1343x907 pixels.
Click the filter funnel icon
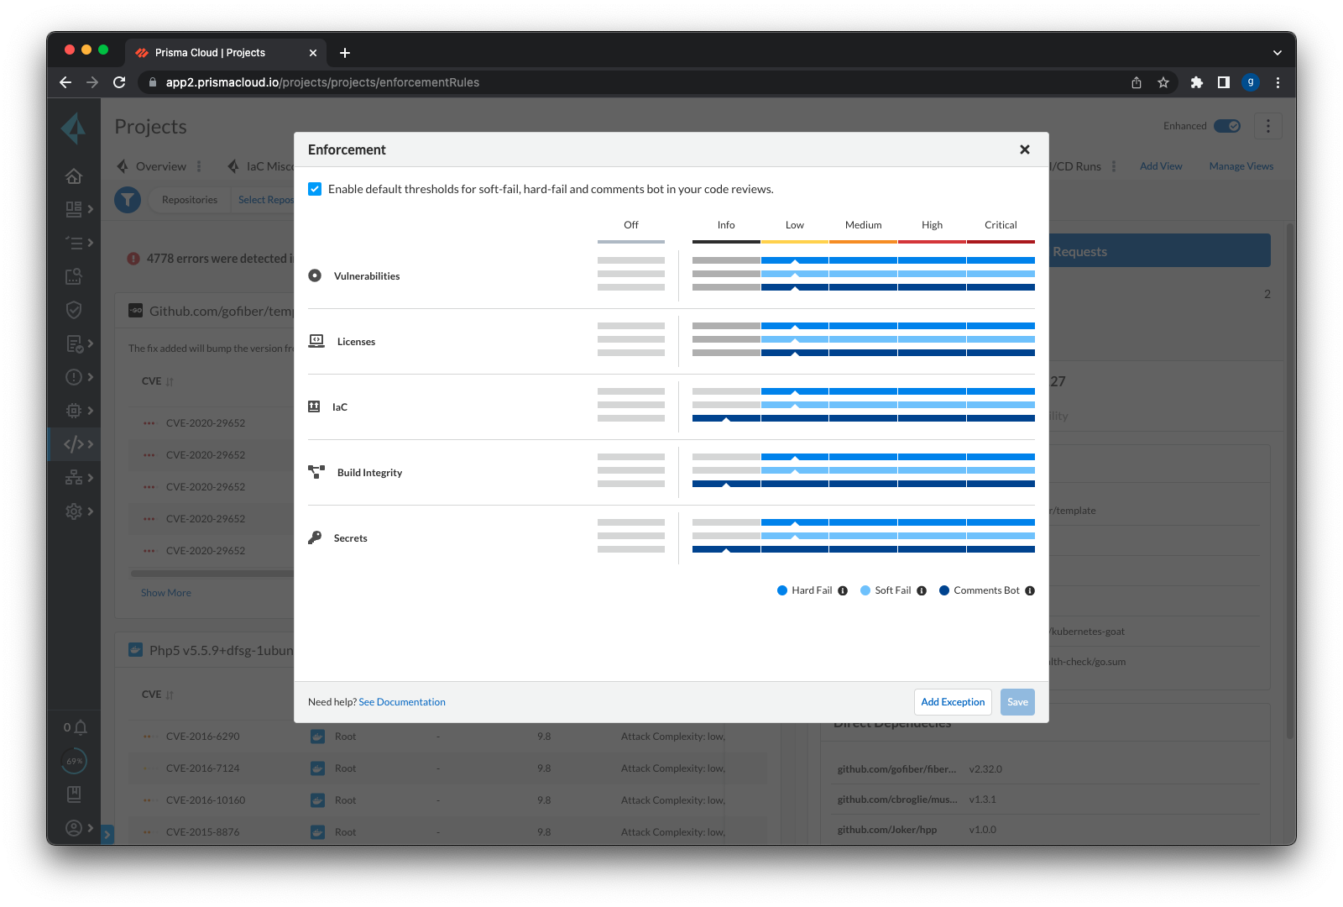tap(128, 200)
